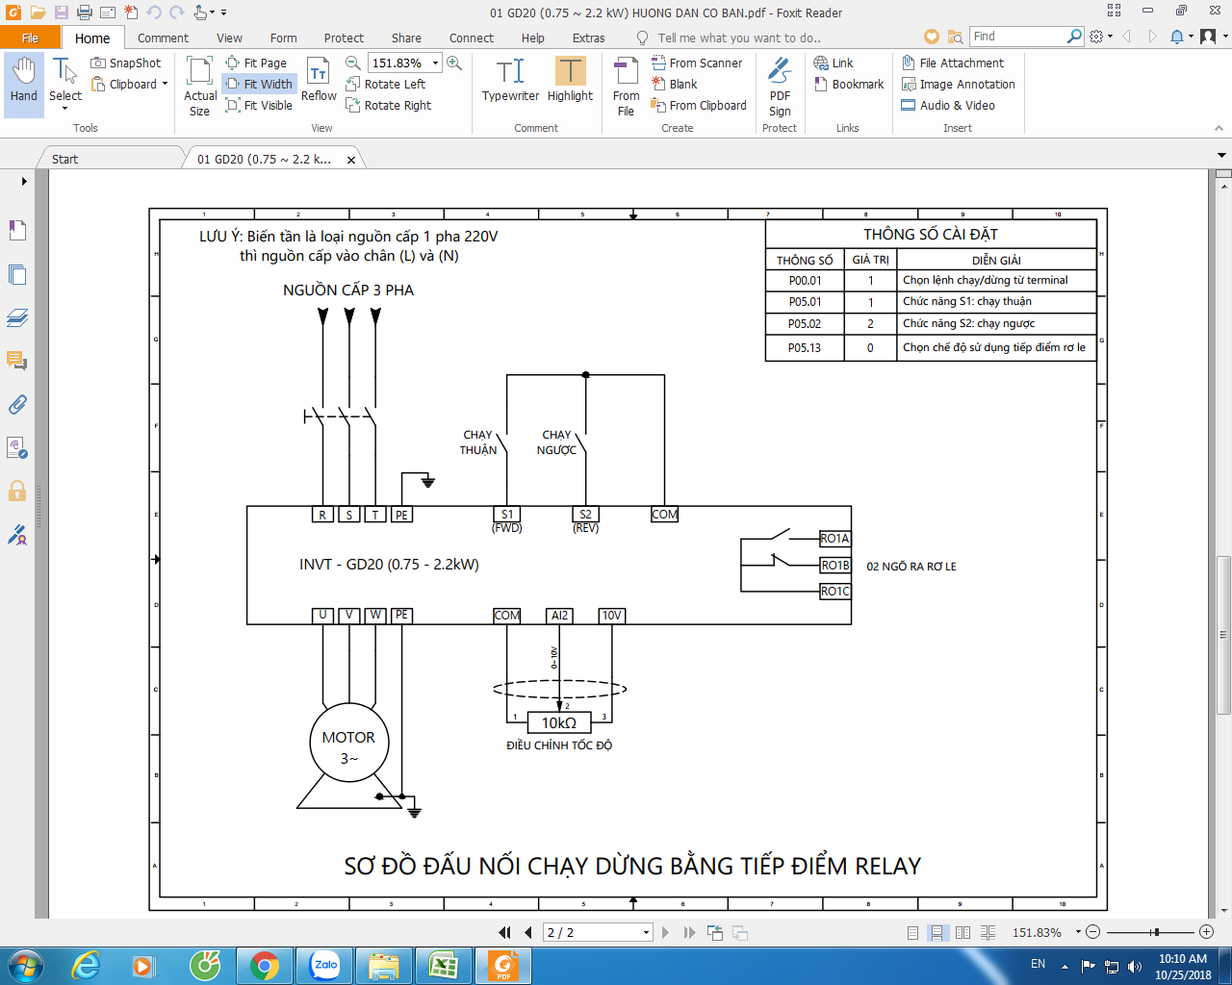Image resolution: width=1232 pixels, height=985 pixels.
Task: Go to the previous page
Action: [x=528, y=932]
